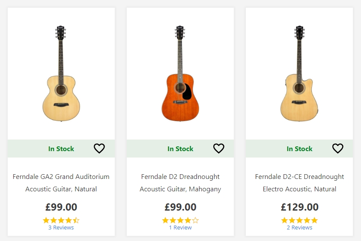Open the D2-CE cutaway guitar image
The height and width of the screenshot is (241, 361).
299,73
